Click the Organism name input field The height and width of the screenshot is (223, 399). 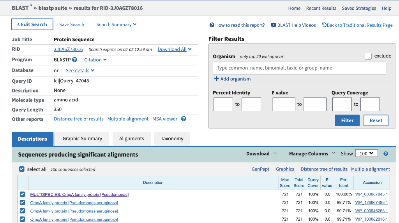(x=299, y=68)
